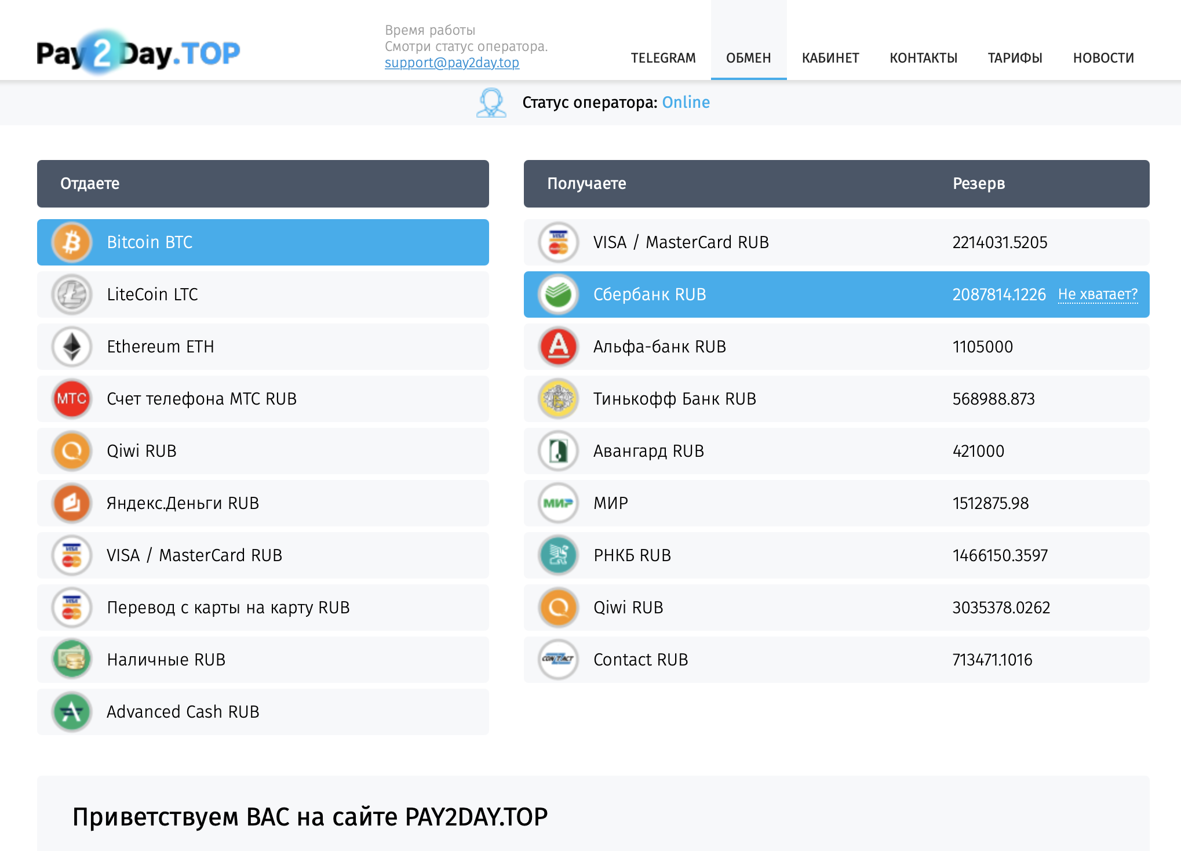Click the Qiwi RUB icon in Получаете list

tap(559, 608)
